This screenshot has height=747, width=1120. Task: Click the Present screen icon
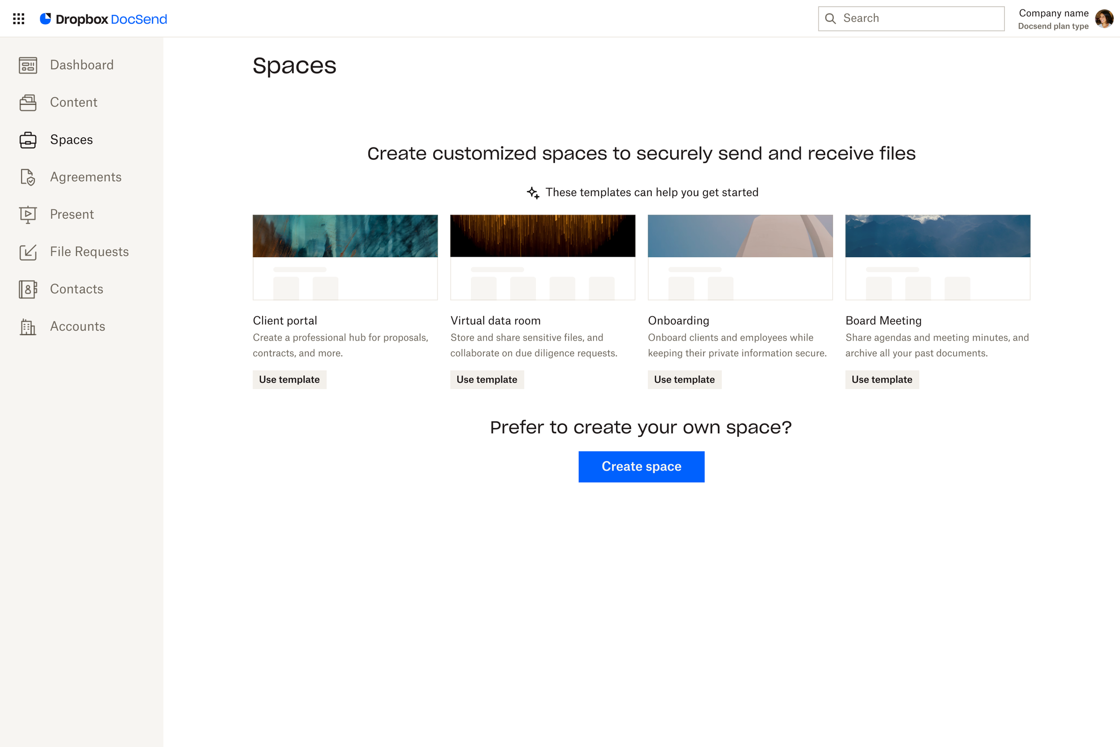[x=28, y=214]
